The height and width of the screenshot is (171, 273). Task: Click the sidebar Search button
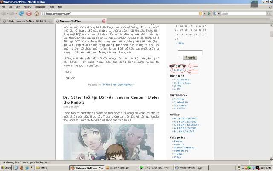(x=190, y=58)
